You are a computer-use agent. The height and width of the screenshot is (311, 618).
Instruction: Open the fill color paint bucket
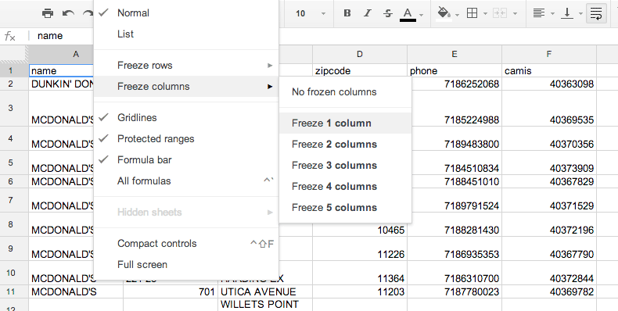[444, 13]
